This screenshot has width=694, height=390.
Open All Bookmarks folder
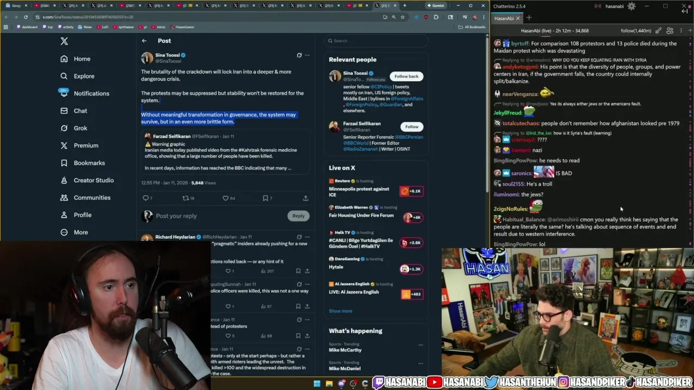click(472, 27)
